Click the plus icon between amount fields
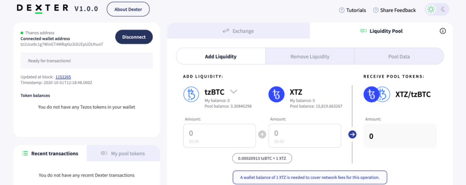 click(262, 135)
